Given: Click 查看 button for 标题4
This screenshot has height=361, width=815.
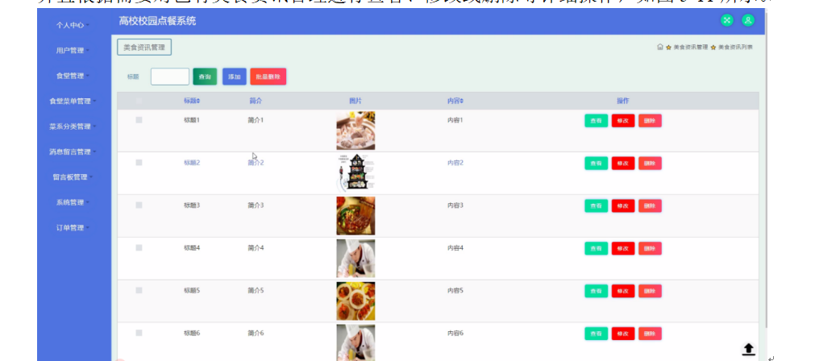Looking at the screenshot, I should 597,248.
